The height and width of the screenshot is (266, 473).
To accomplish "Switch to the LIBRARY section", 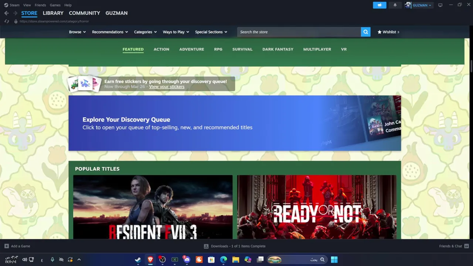I will pyautogui.click(x=53, y=13).
